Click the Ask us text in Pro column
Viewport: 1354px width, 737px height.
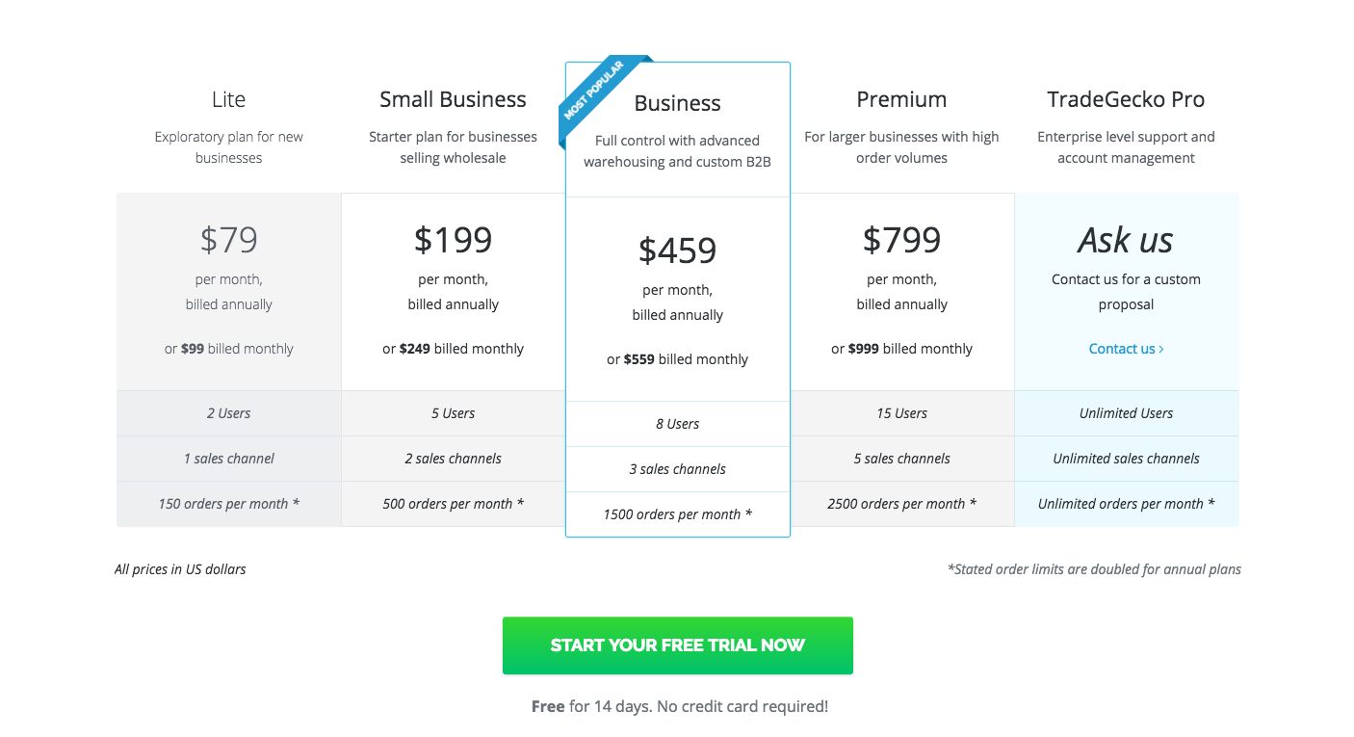[x=1126, y=240]
